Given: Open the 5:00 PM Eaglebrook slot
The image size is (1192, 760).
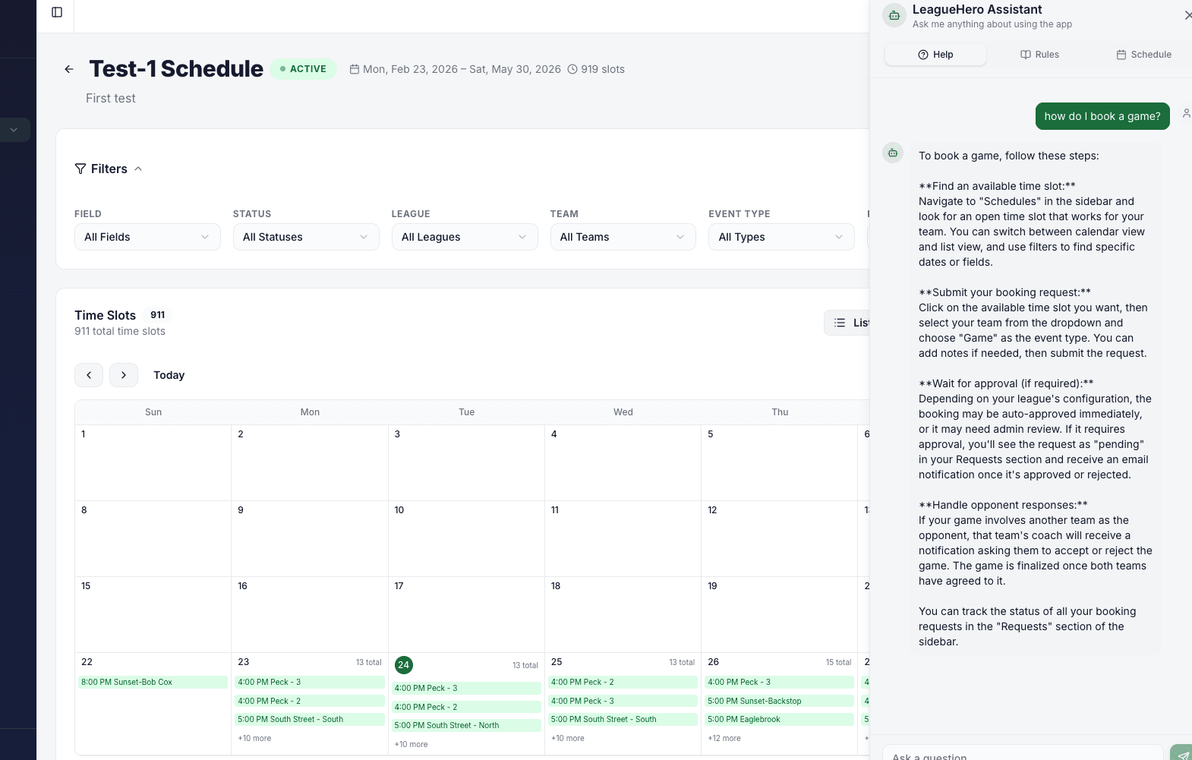Looking at the screenshot, I should point(780,719).
